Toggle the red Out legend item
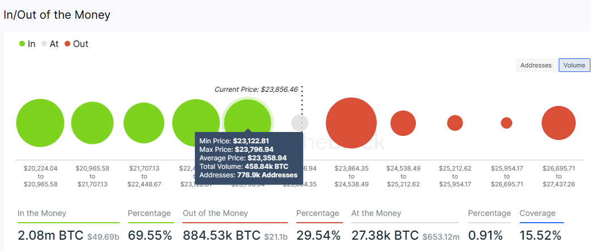Image resolution: width=591 pixels, height=251 pixels. click(x=76, y=44)
